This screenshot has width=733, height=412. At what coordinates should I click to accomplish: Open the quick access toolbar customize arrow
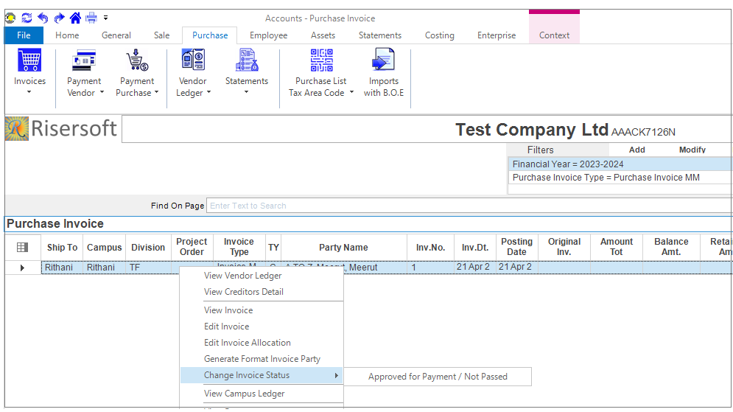tap(106, 18)
